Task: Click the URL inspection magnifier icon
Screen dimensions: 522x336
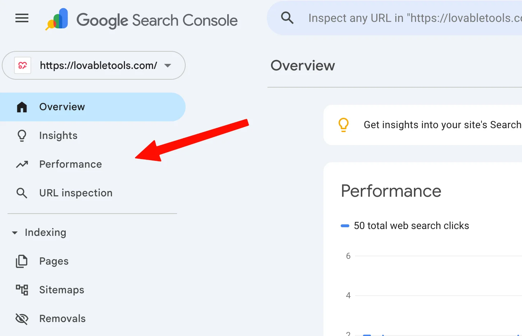Action: point(22,193)
